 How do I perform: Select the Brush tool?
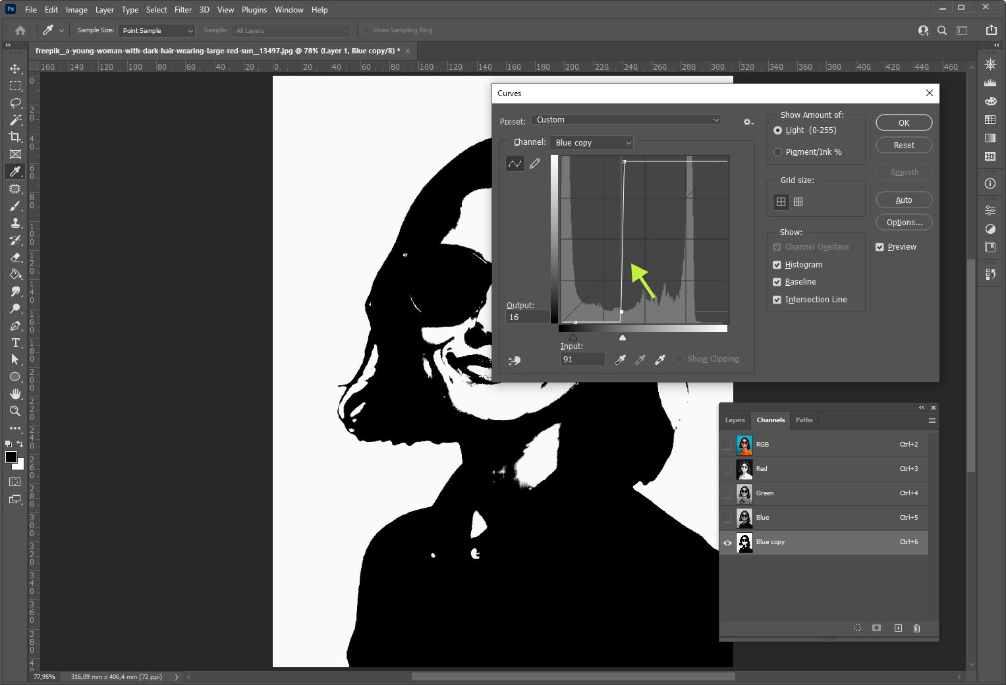point(15,206)
